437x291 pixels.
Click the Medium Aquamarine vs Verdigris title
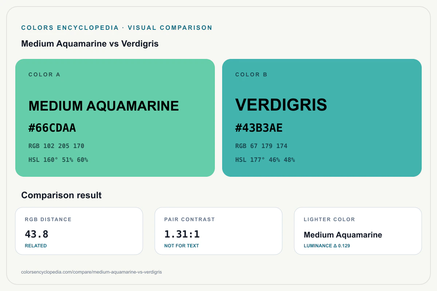tap(90, 44)
